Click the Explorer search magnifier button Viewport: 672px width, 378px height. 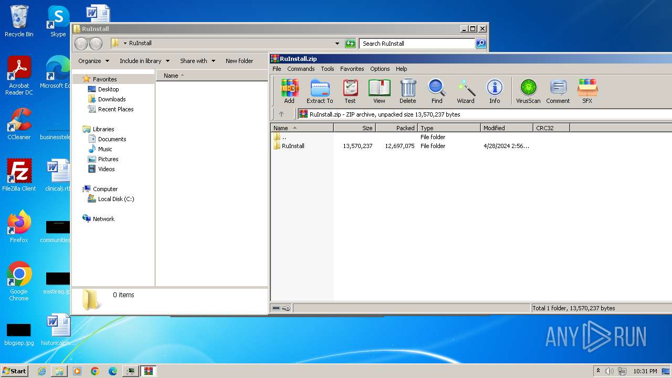[481, 44]
